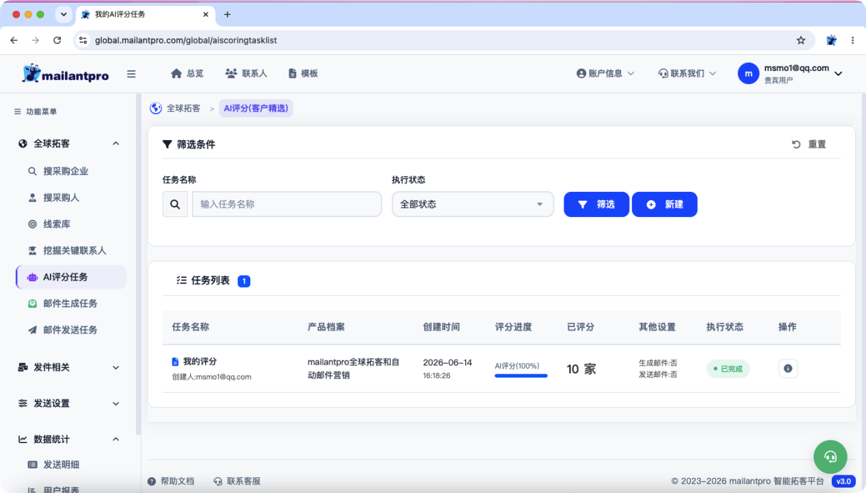Click the green icon for 邮件生成任务

pyautogui.click(x=32, y=303)
